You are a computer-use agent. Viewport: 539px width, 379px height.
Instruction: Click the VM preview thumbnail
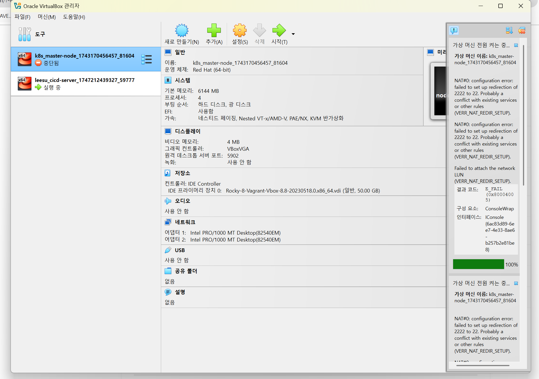point(439,91)
